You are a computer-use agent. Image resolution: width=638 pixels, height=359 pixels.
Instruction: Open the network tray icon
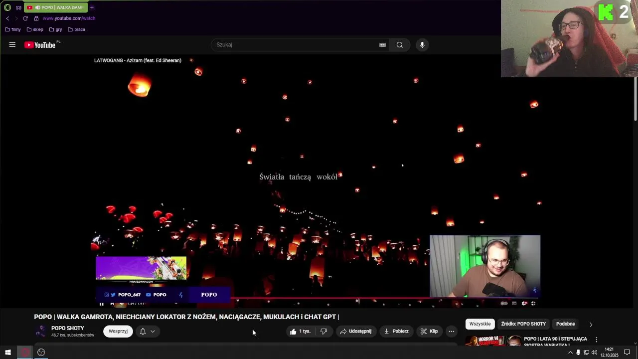(x=586, y=353)
